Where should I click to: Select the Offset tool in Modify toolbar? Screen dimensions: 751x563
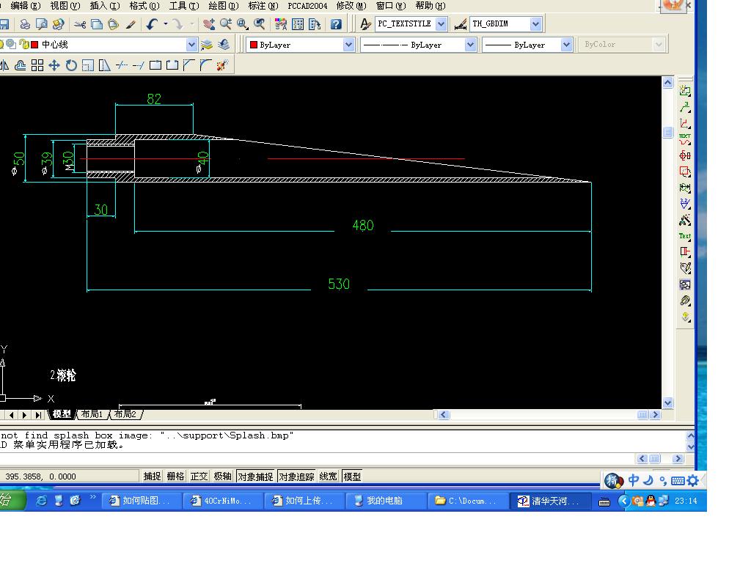tap(20, 65)
